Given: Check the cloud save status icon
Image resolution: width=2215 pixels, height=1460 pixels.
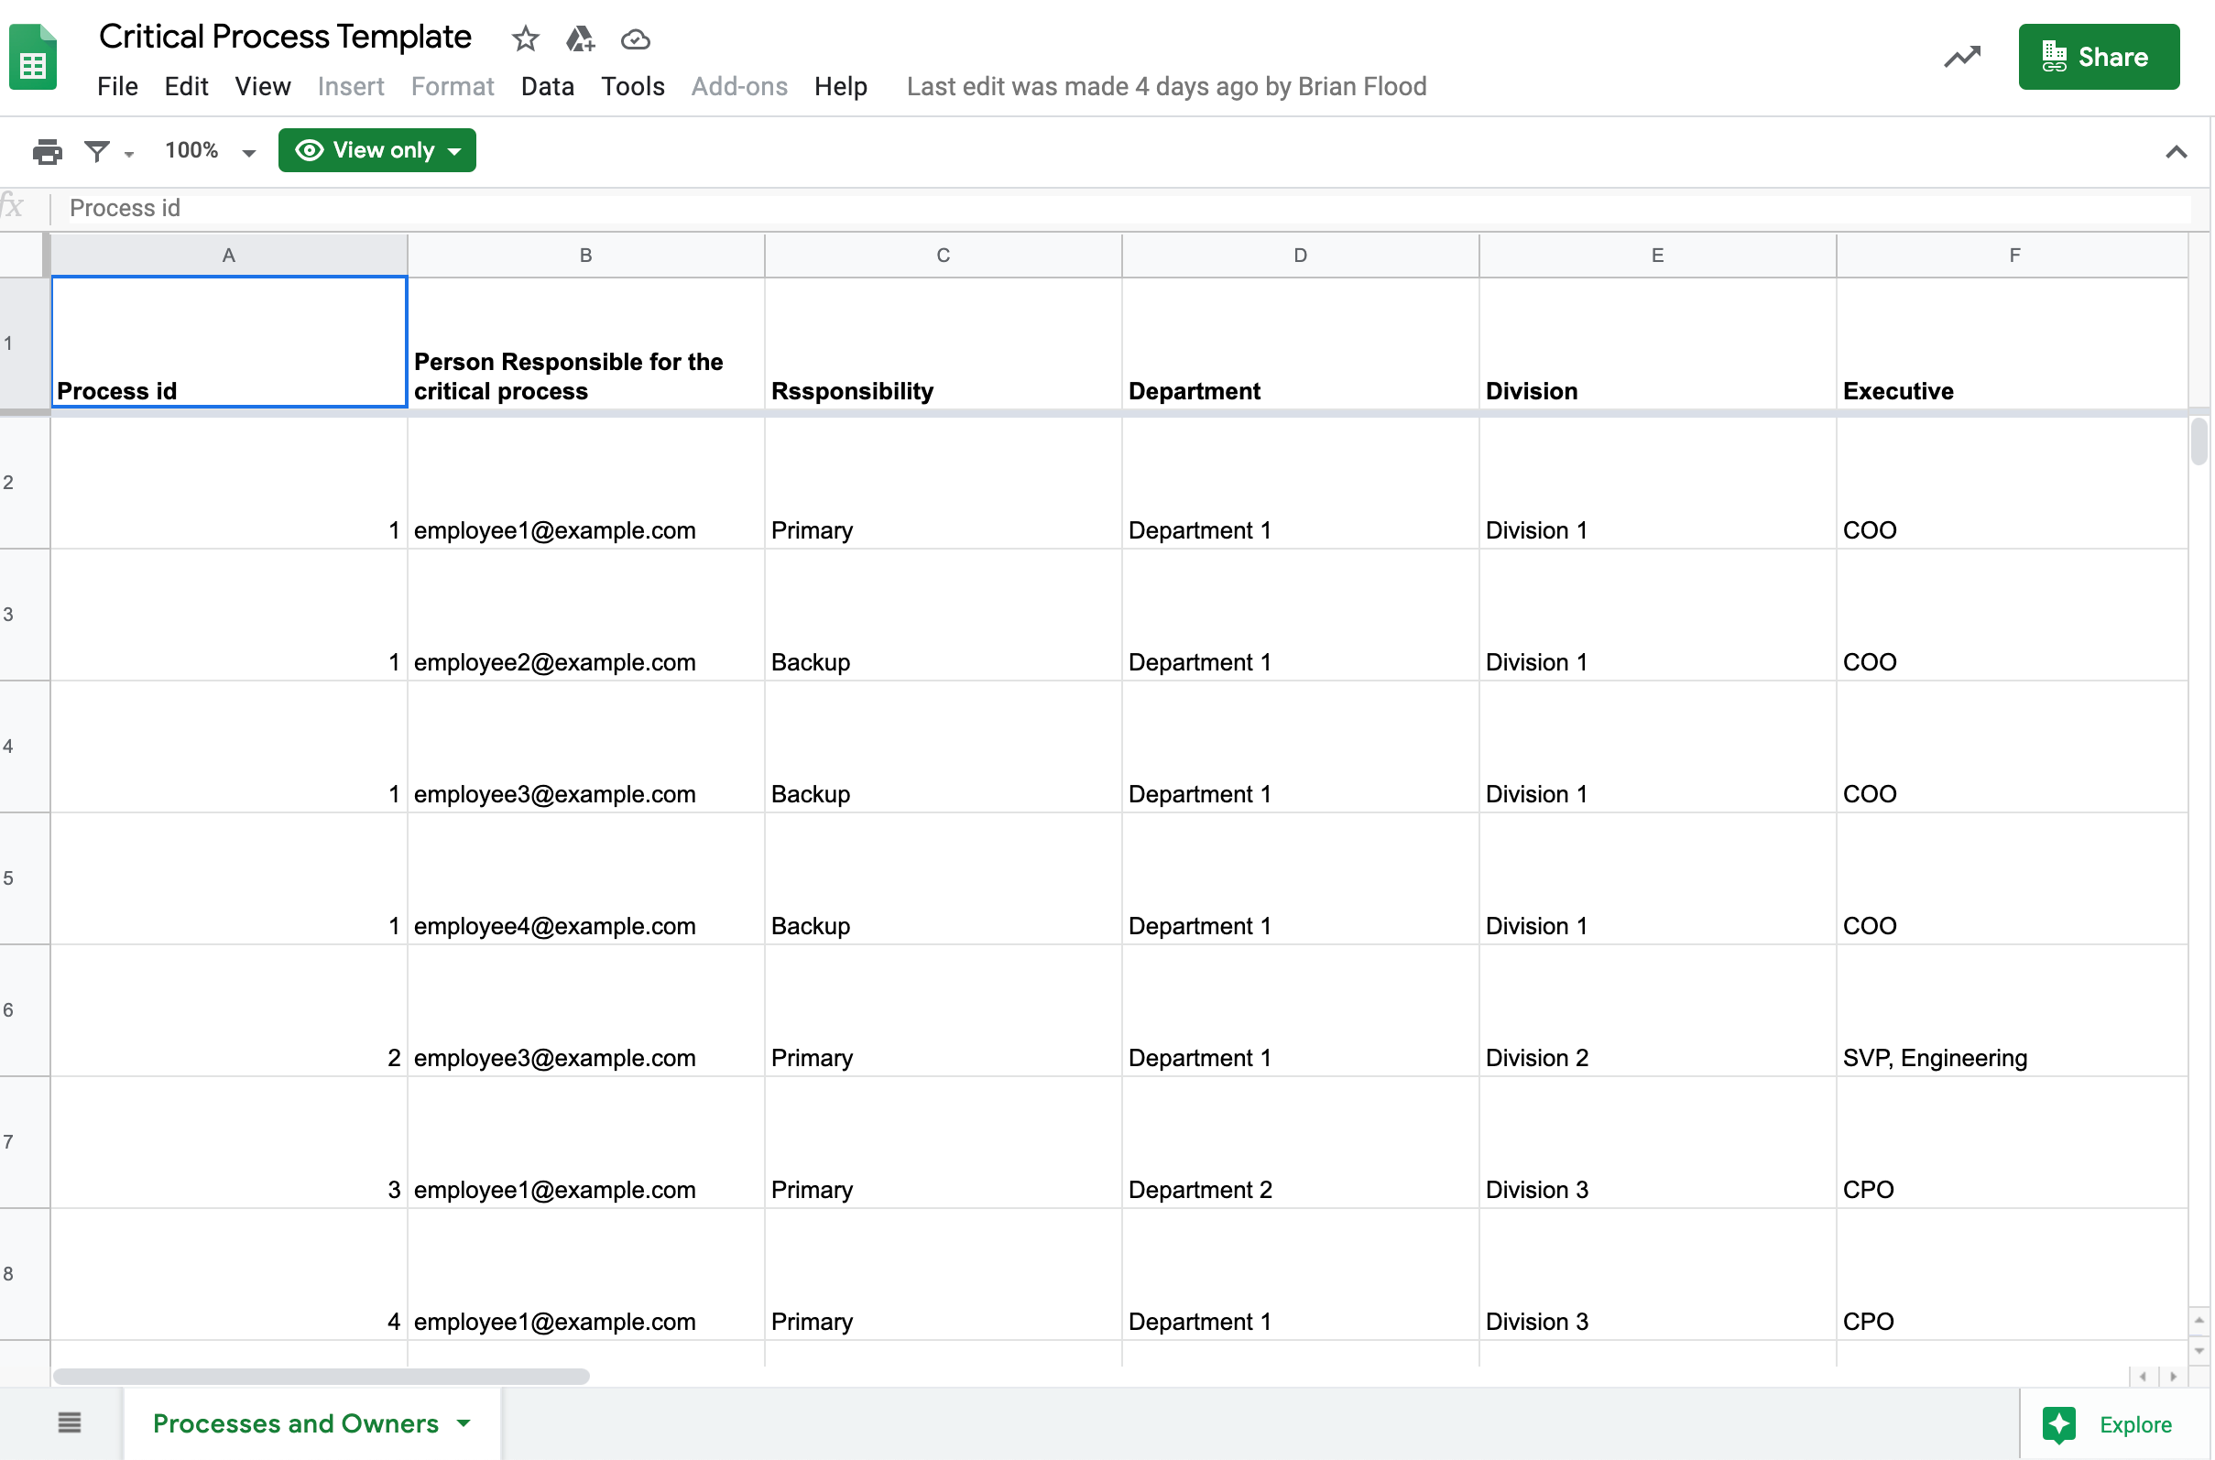Looking at the screenshot, I should 635,39.
